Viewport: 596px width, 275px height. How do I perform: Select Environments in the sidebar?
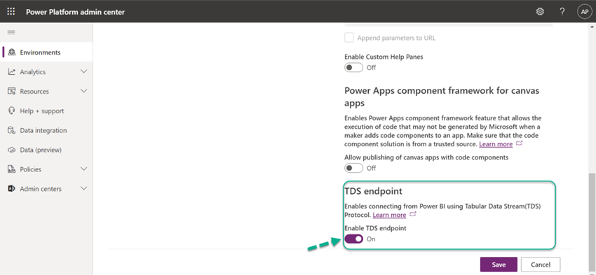pos(47,52)
